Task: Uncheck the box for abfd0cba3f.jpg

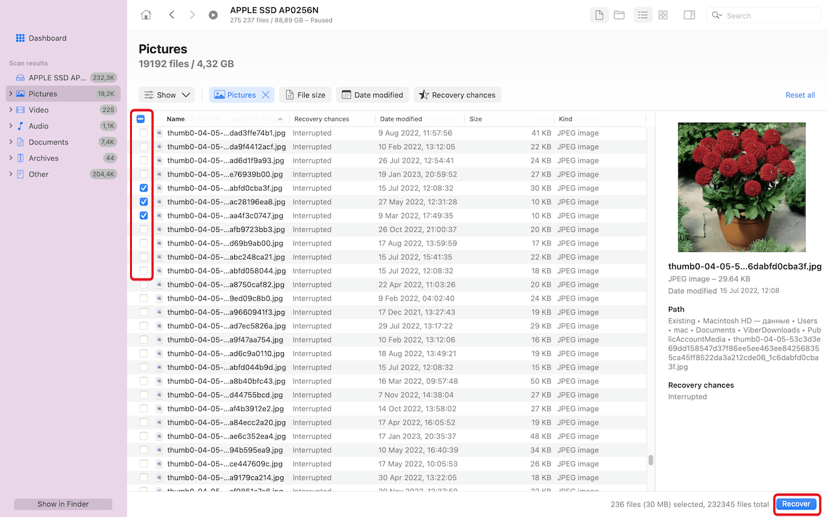Action: click(x=144, y=188)
